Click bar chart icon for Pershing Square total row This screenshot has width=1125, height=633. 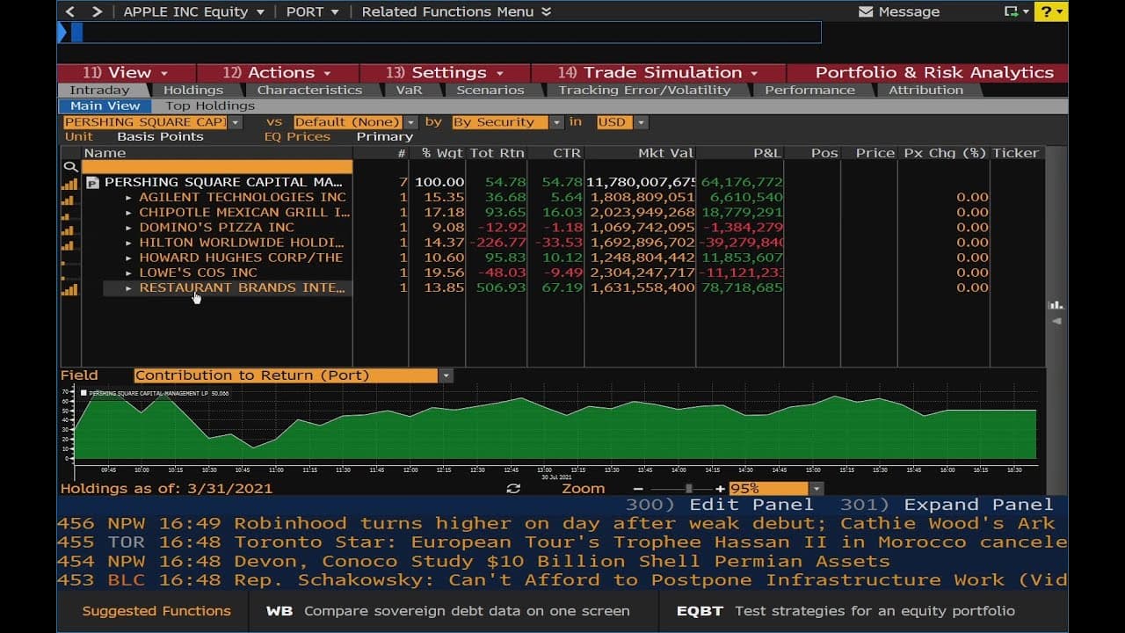pos(69,183)
